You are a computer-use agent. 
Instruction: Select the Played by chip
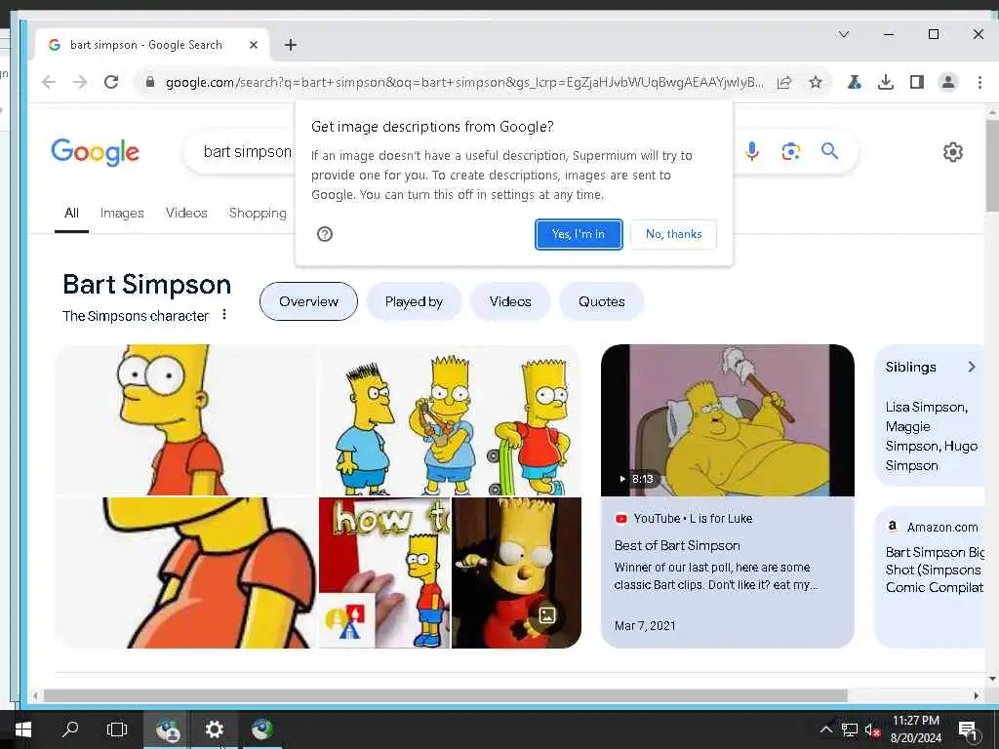coord(414,302)
